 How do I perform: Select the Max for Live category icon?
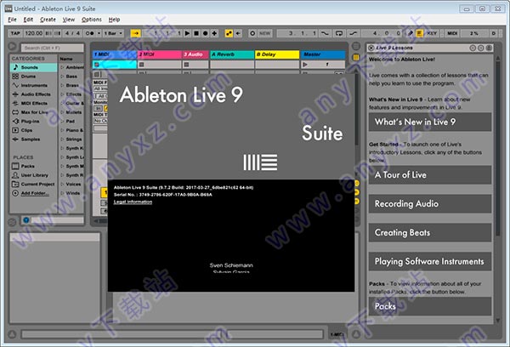pyautogui.click(x=15, y=112)
